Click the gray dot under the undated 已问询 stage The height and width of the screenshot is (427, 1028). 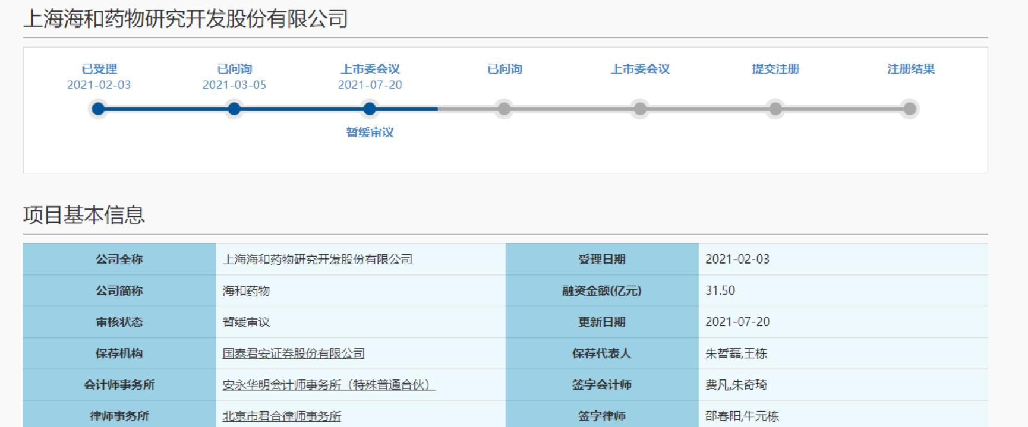coord(504,109)
